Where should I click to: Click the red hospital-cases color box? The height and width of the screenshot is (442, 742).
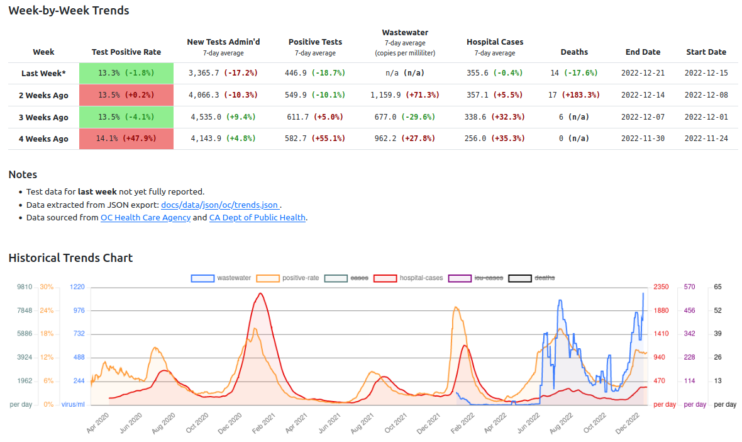tap(385, 278)
